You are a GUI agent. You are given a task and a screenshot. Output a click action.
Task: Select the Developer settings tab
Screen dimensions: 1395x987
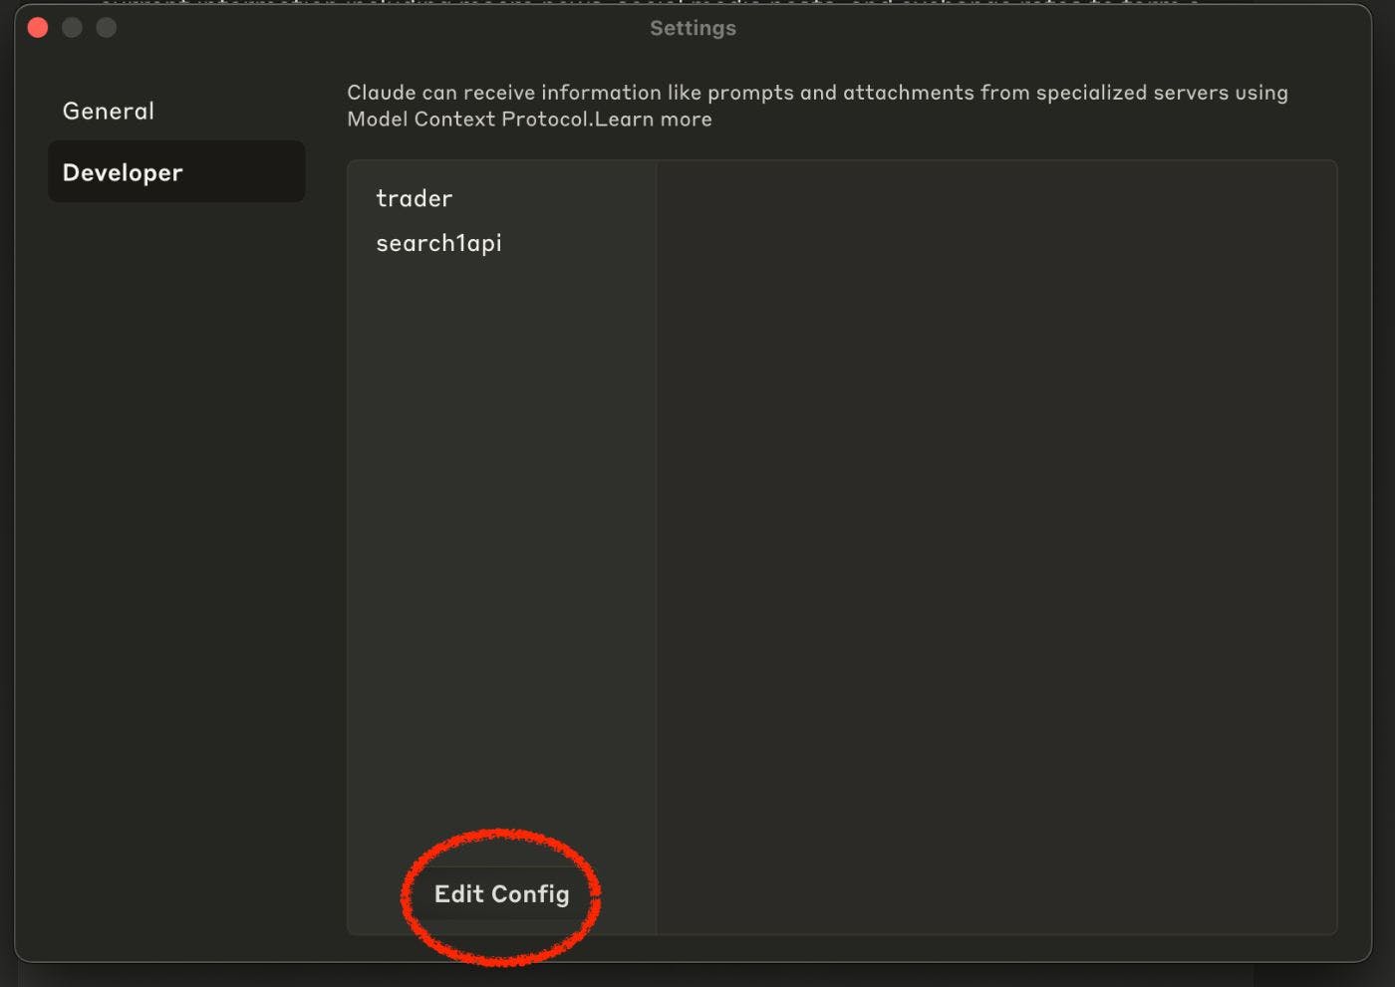pyautogui.click(x=123, y=173)
